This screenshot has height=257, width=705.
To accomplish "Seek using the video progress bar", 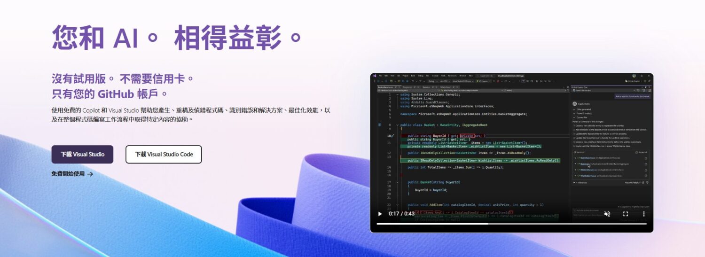I will pos(511,224).
